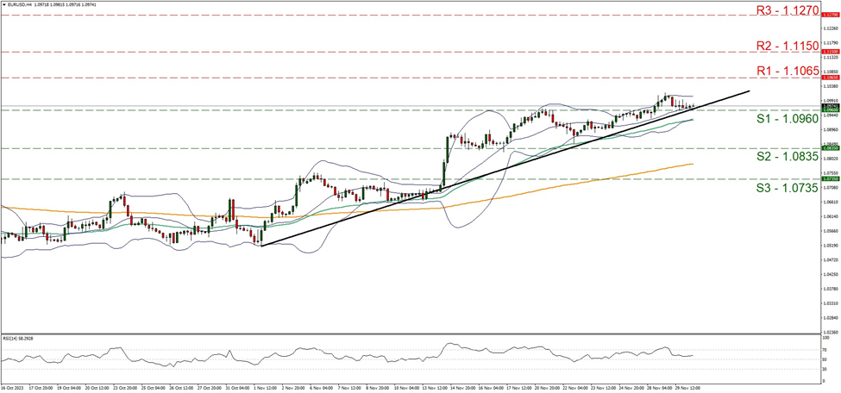Click red 1.11500 price tag on axis

[826, 52]
